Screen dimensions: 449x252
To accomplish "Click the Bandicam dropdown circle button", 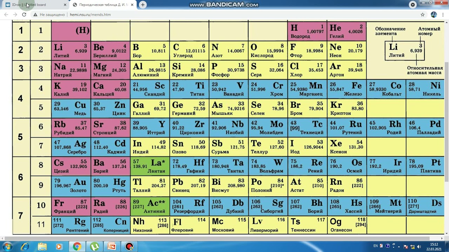I will (x=413, y=5).
